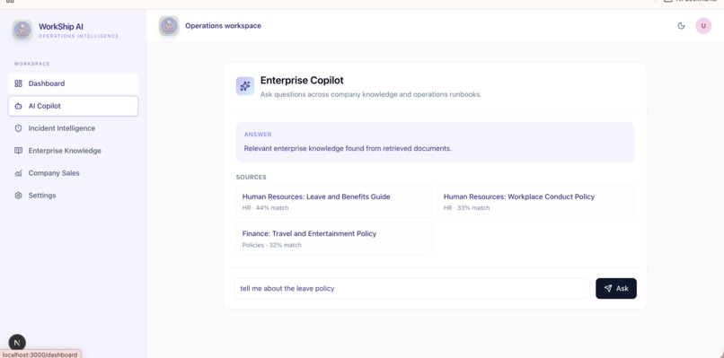Click the ANSWER label
Viewport: 724px width, 358px height.
click(x=258, y=135)
